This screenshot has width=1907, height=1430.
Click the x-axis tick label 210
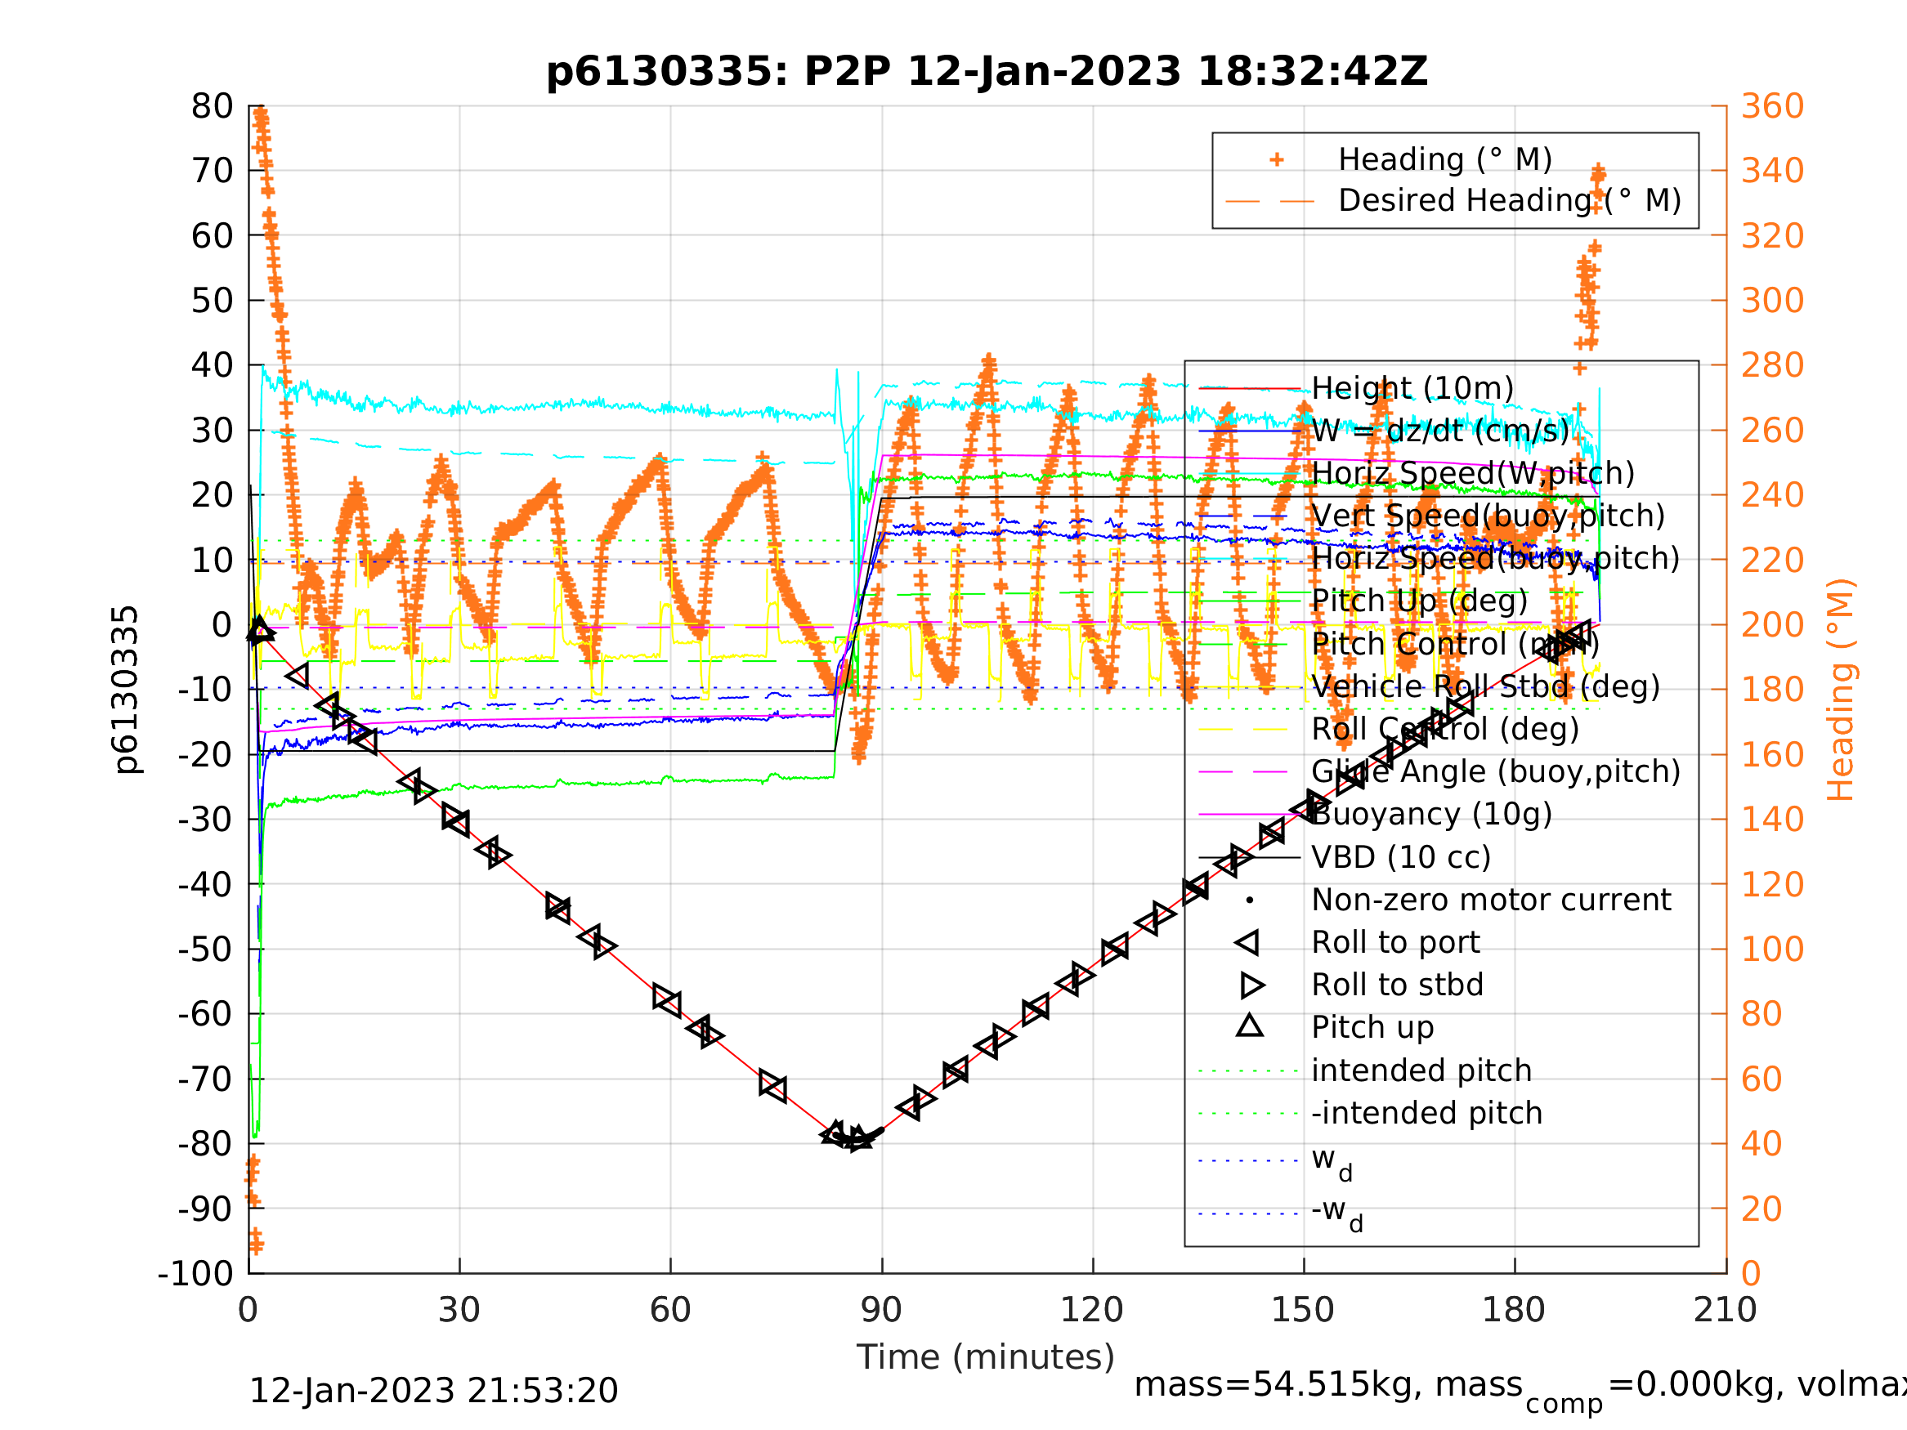click(1725, 1310)
